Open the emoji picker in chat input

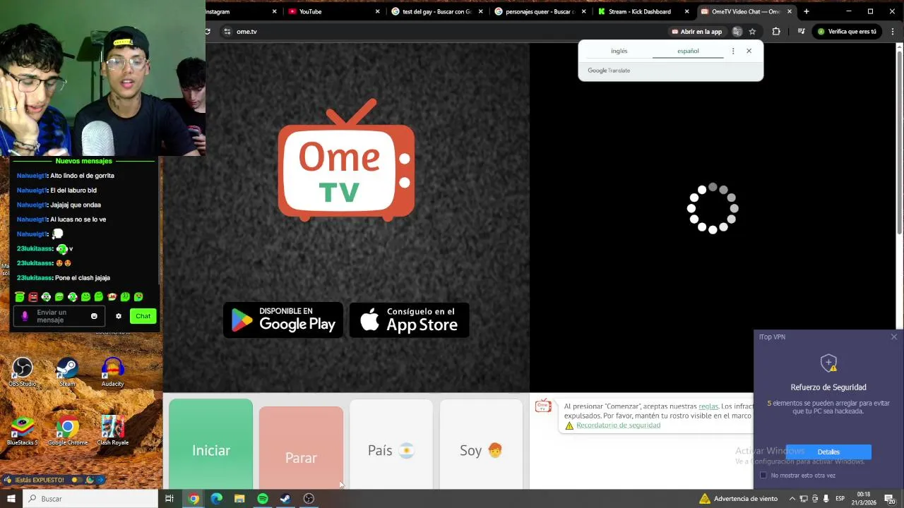coord(94,316)
